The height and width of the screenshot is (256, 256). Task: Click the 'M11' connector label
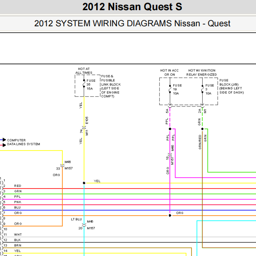[x=87, y=132]
